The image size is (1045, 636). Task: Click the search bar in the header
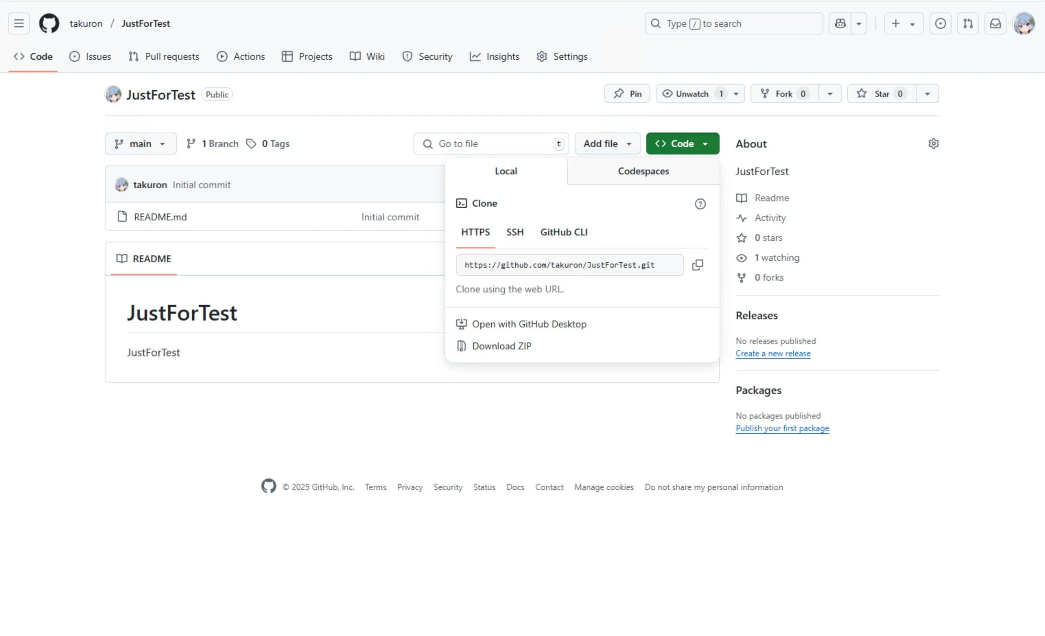point(734,23)
